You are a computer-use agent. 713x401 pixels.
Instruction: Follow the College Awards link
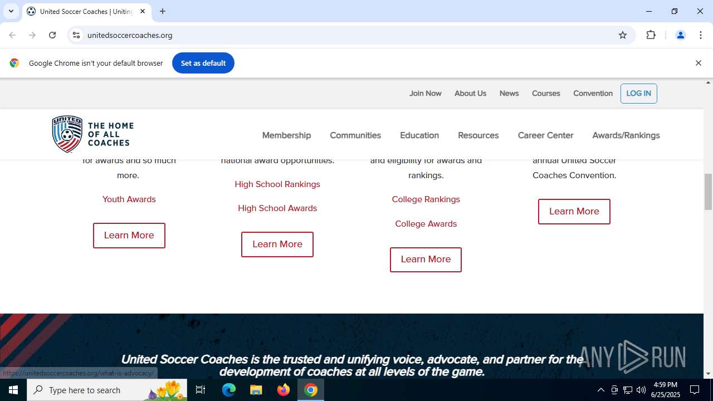click(426, 224)
